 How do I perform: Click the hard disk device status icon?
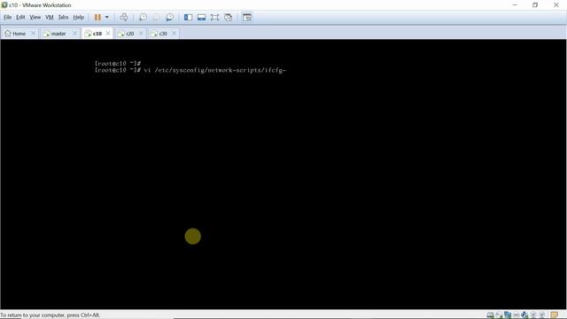point(490,315)
